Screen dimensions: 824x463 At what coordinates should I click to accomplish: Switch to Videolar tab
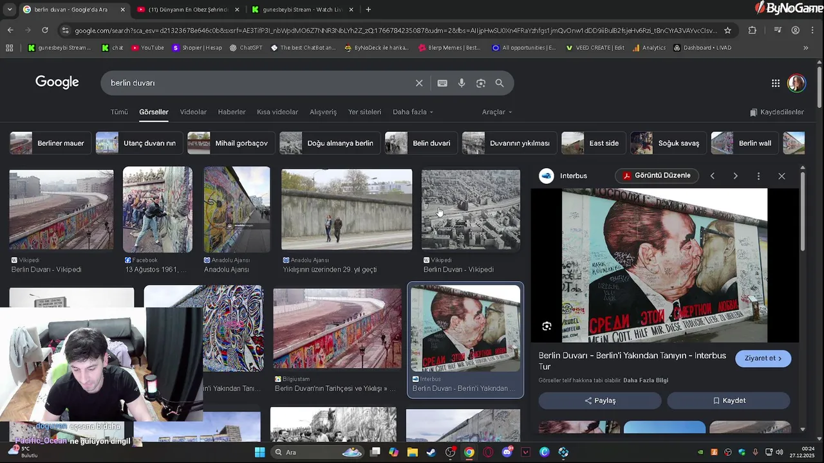[193, 112]
